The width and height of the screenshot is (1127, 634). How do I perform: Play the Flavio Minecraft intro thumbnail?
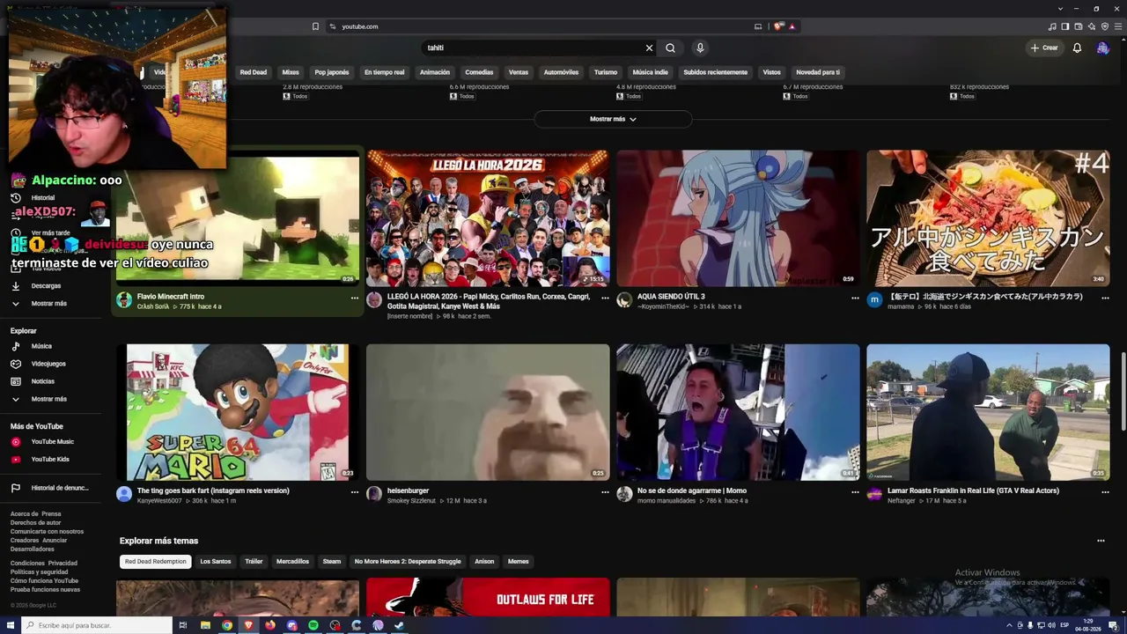[x=238, y=217]
